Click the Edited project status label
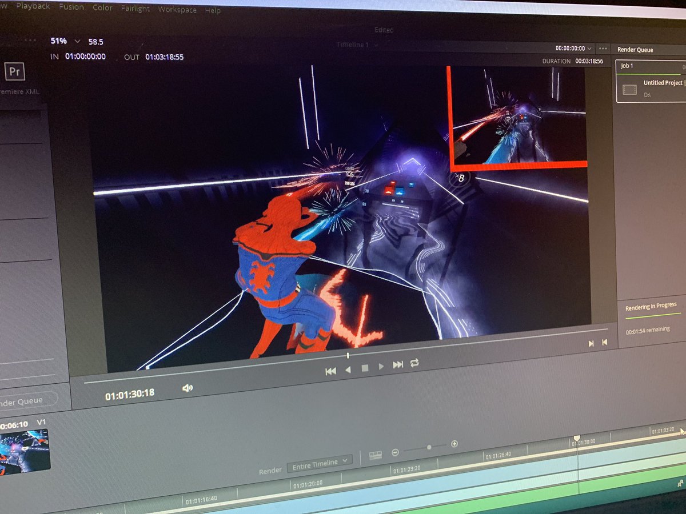The width and height of the screenshot is (686, 514). click(x=384, y=30)
